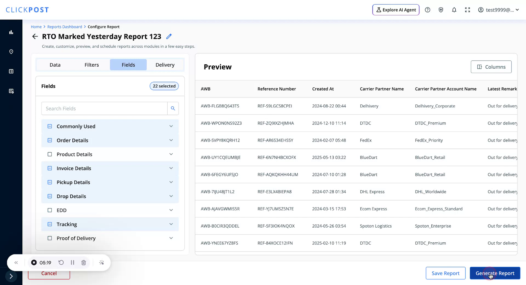Expand the Tracking group chevron
Image resolution: width=526 pixels, height=285 pixels.
[x=171, y=224]
